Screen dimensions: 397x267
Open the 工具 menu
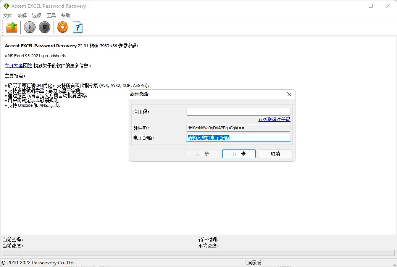tap(51, 15)
